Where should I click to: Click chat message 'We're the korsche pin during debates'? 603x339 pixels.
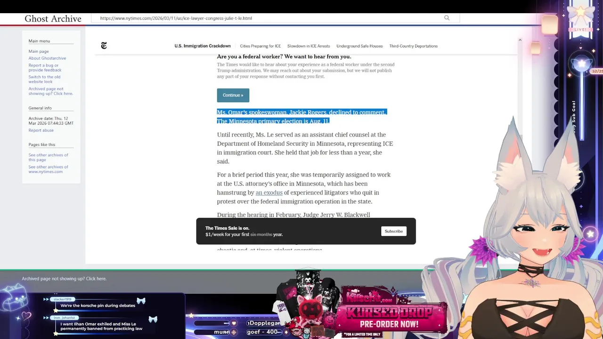(x=98, y=306)
